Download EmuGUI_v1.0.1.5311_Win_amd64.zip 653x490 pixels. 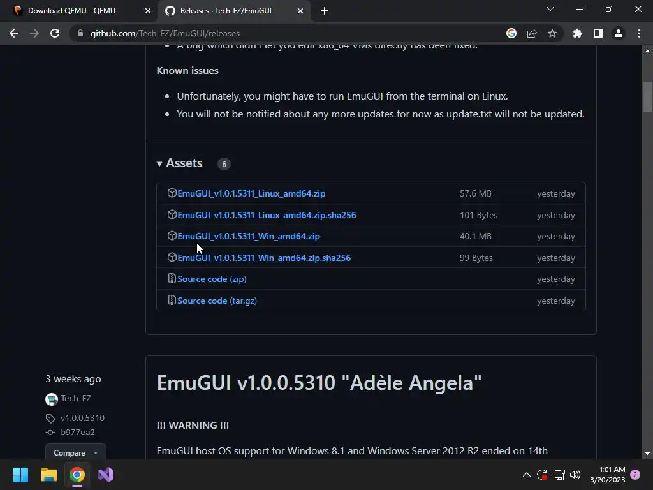[x=249, y=236]
